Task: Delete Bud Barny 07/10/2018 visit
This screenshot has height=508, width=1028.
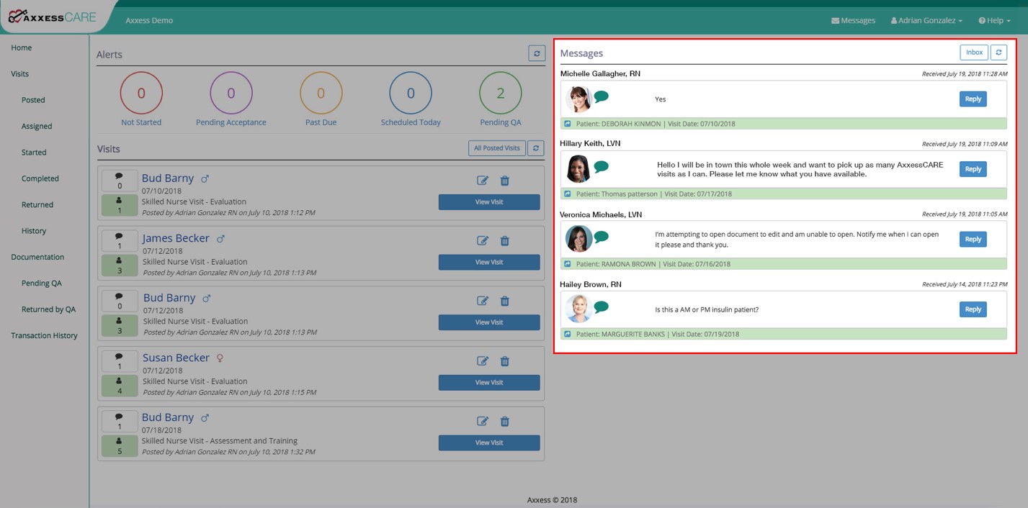Action: point(505,181)
